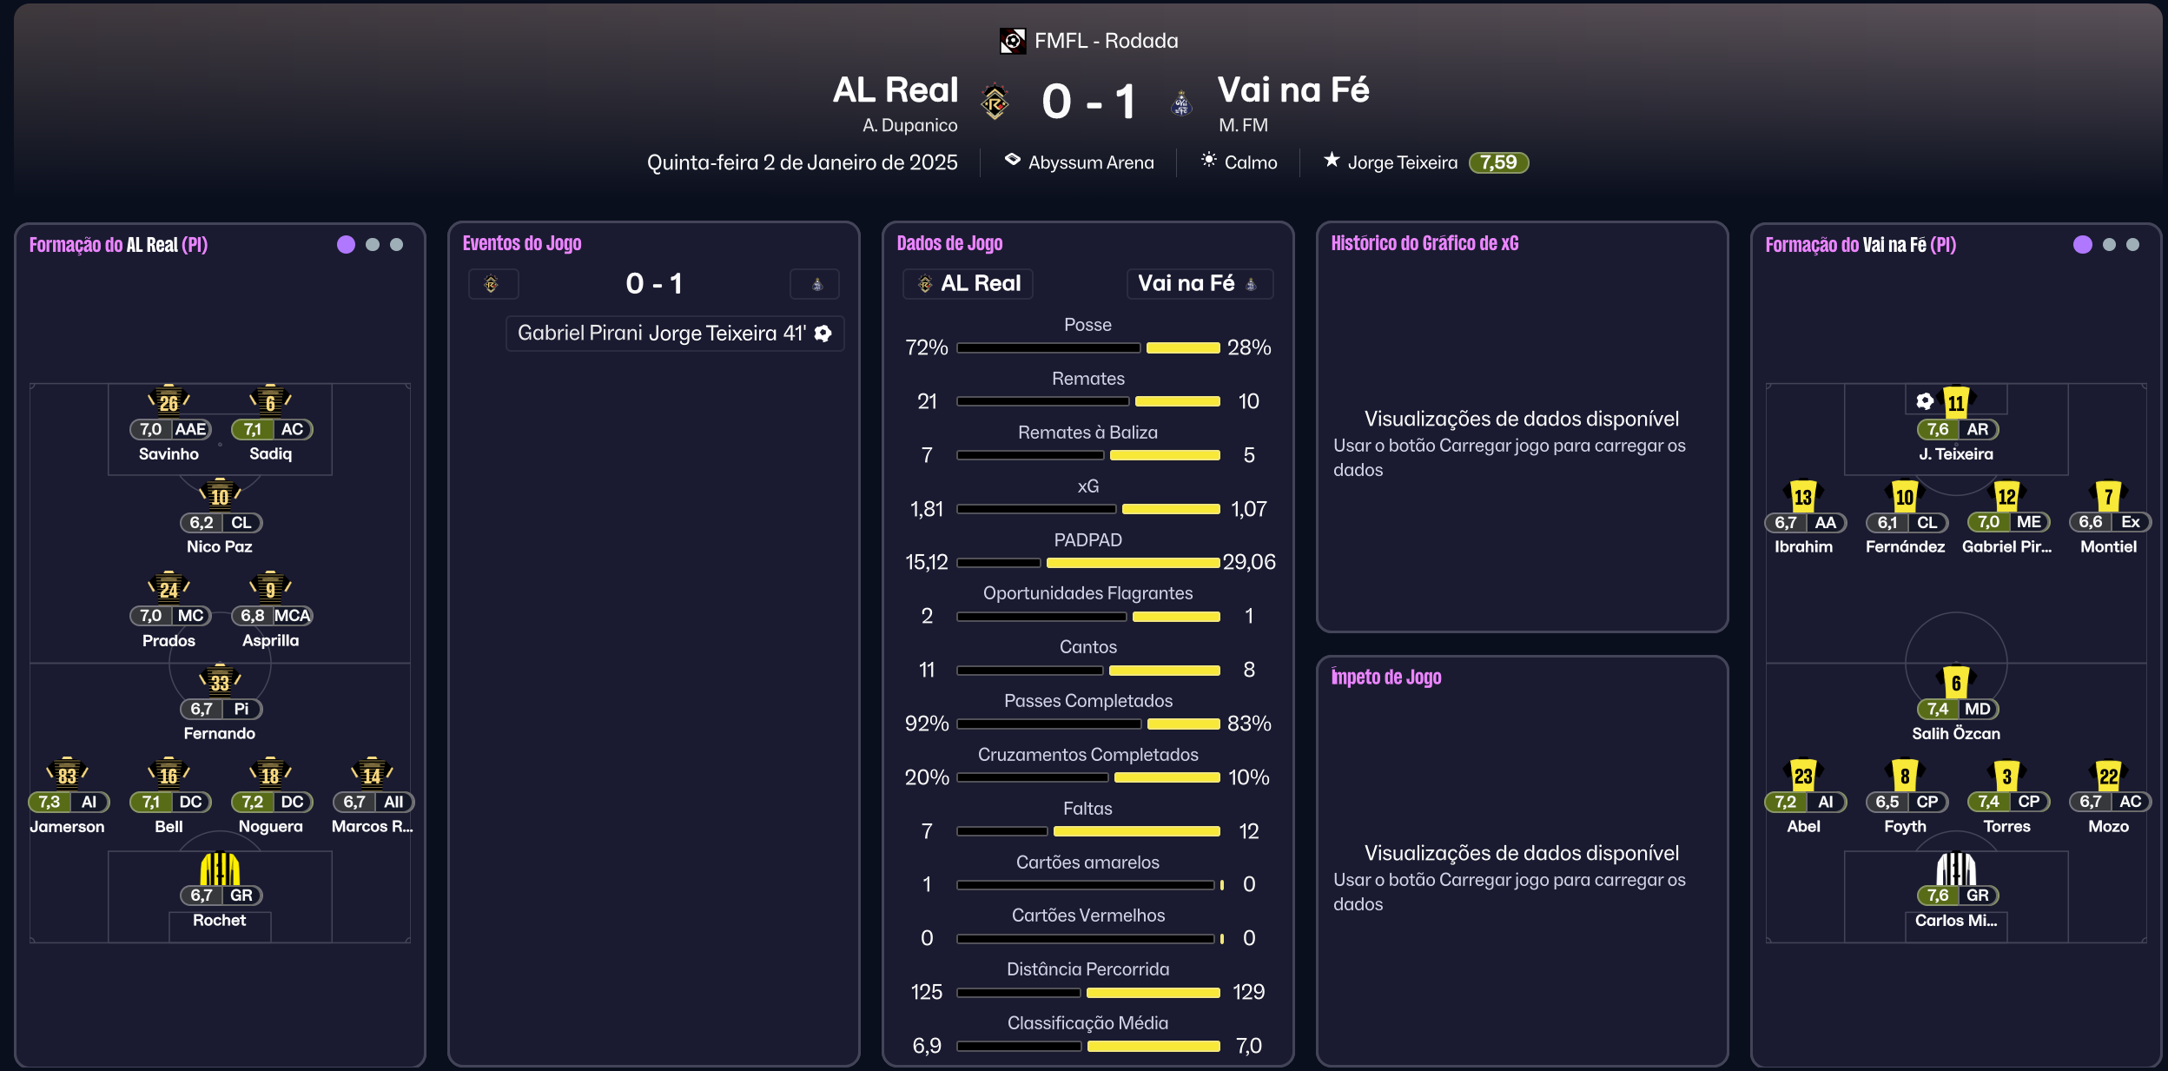Click Carlos Mi... goalkeeper shirt icon
The width and height of the screenshot is (2168, 1071).
pyautogui.click(x=1955, y=868)
